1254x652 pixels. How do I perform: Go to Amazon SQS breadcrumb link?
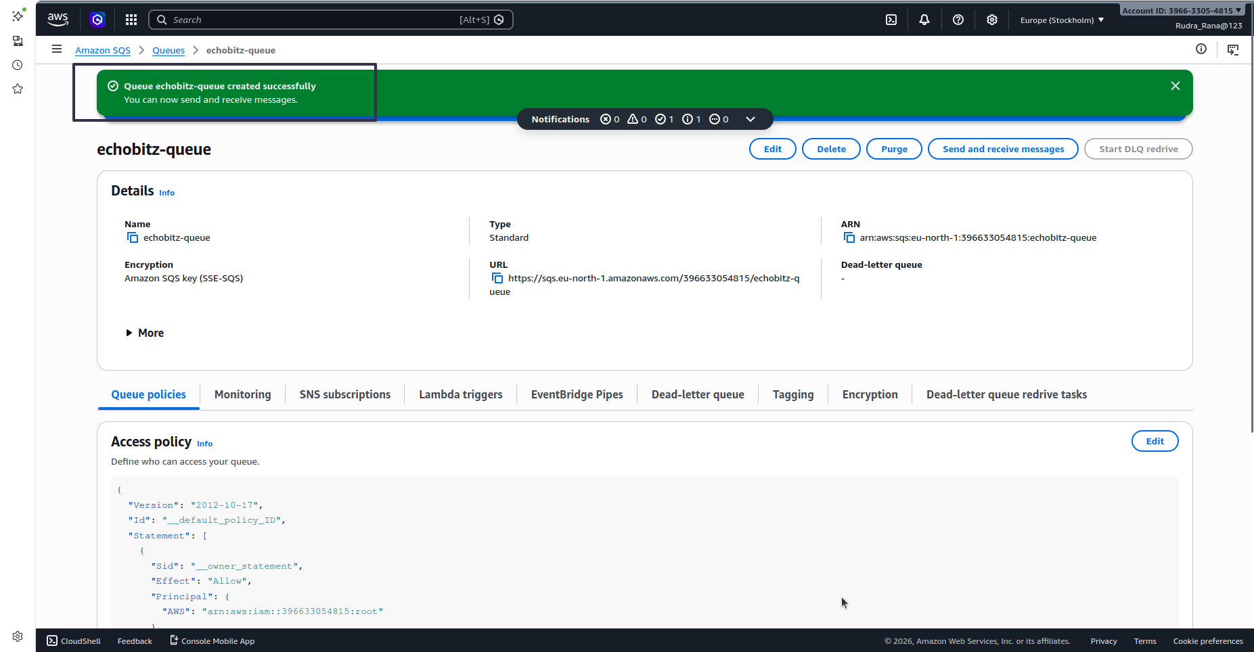coord(103,50)
